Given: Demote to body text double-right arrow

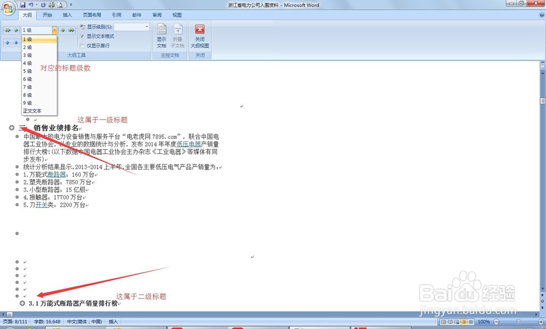Looking at the screenshot, I should pos(71,30).
